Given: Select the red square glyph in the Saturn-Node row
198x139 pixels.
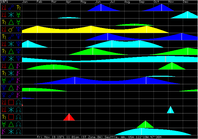Looking at the screenshot, I should coord(11,117).
